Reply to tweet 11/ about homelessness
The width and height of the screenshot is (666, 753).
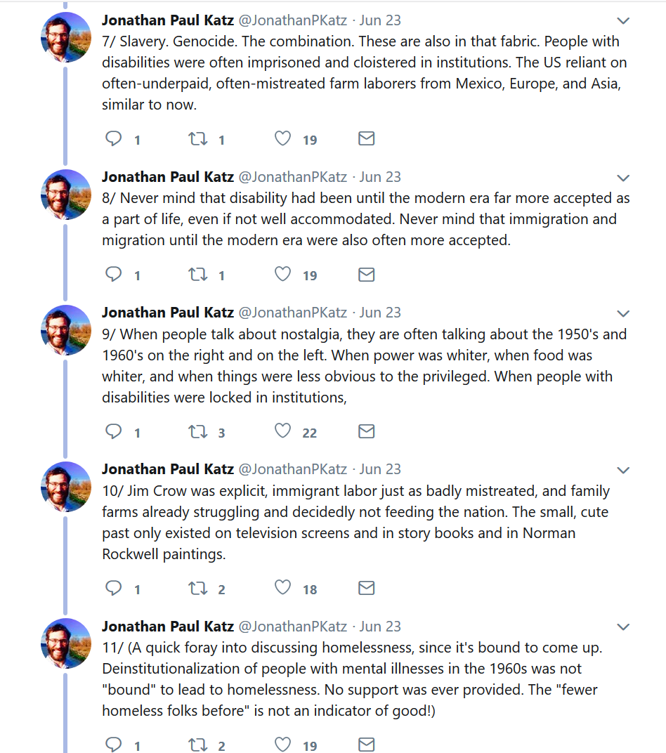click(114, 745)
